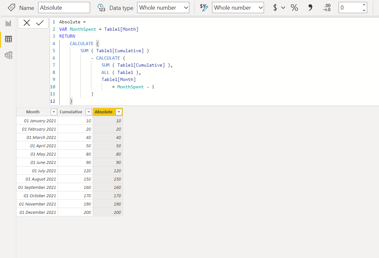The width and height of the screenshot is (379, 258).
Task: Click MonthSpent on formula line 10
Action: pyautogui.click(x=130, y=87)
